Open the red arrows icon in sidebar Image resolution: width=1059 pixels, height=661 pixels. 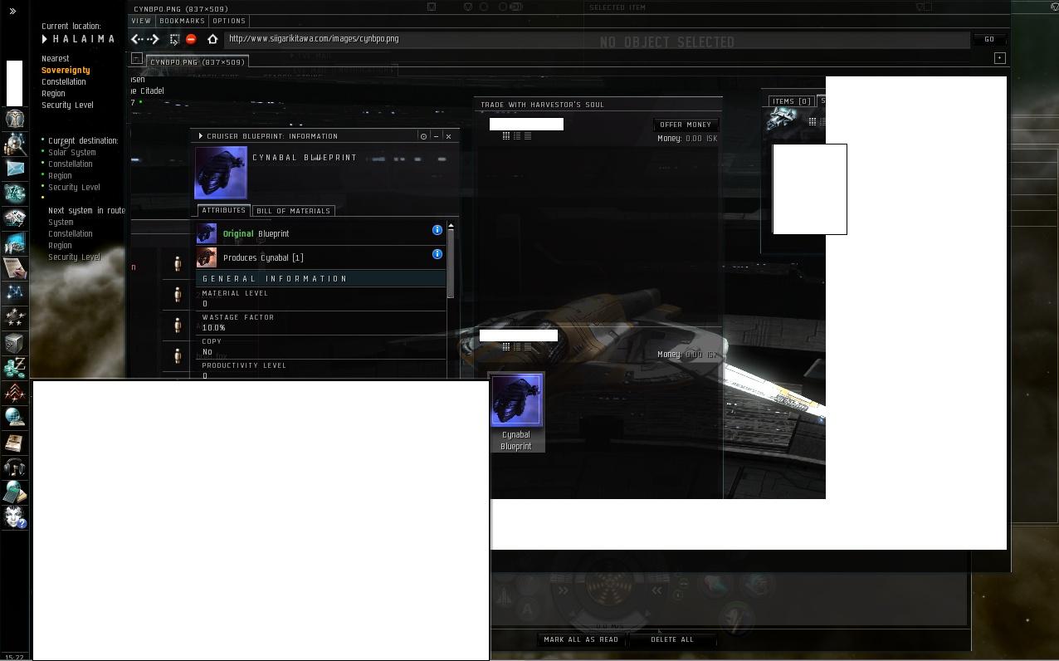14,392
